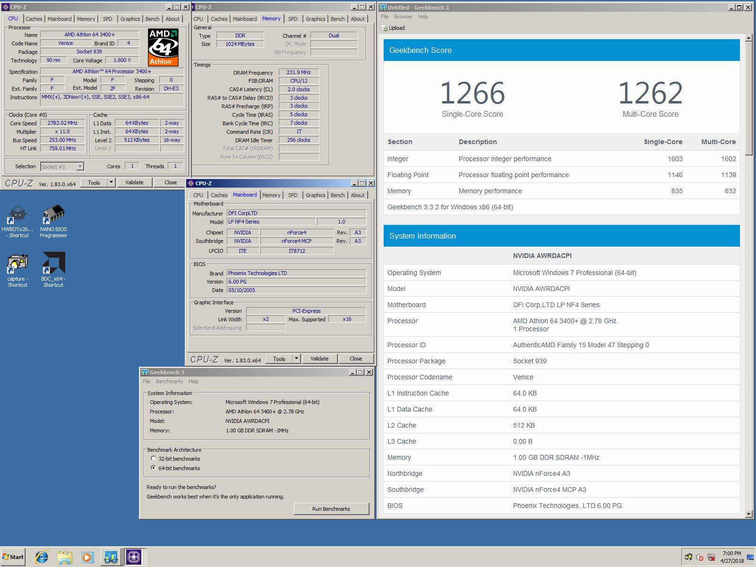Open the NANO BIOS Programmer desktop icon
The height and width of the screenshot is (567, 756).
pyautogui.click(x=53, y=221)
